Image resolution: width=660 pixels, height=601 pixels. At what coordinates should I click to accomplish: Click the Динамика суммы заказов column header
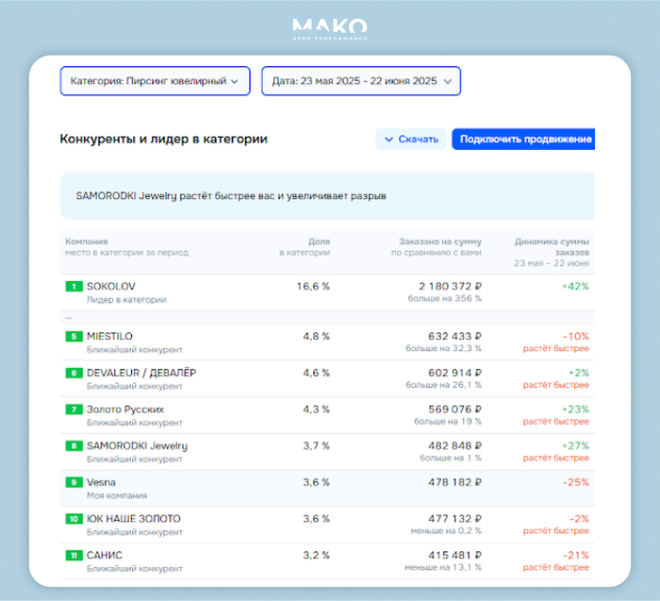552,247
